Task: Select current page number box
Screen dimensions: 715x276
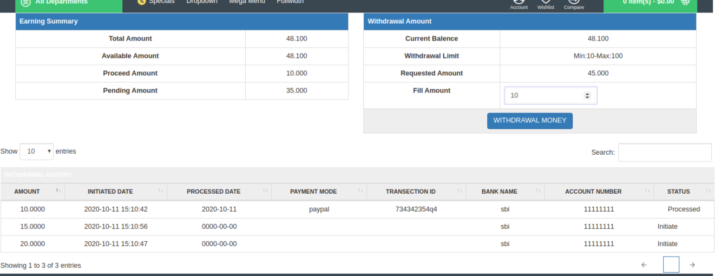Action: 671,265
